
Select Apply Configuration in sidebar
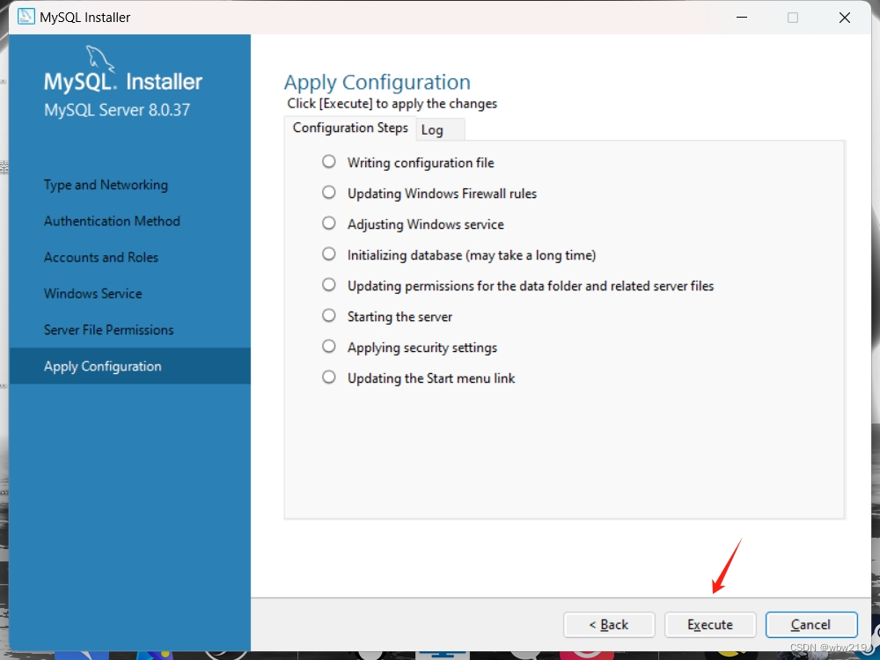(129, 366)
